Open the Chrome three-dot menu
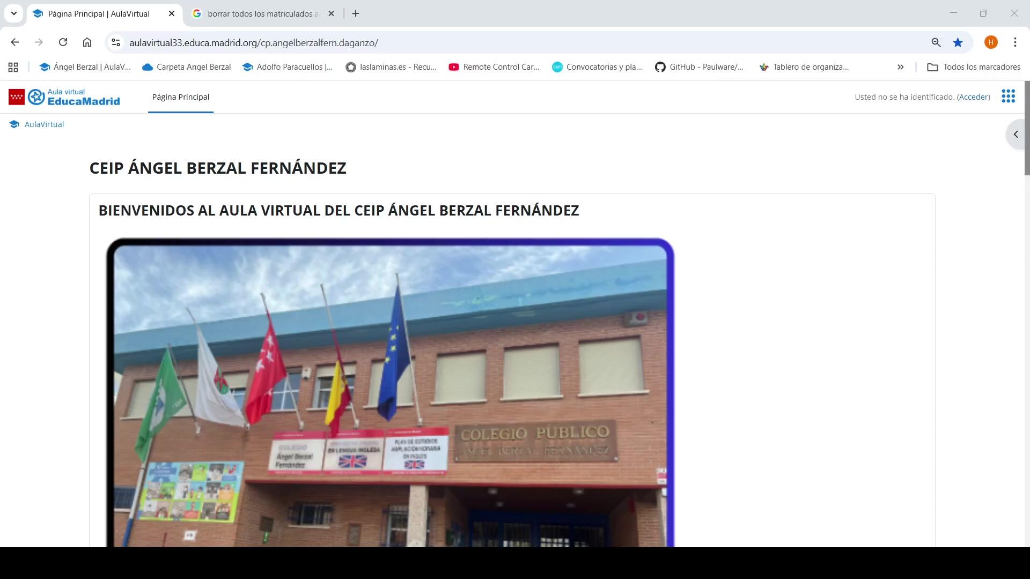The width and height of the screenshot is (1030, 579). 1015,42
